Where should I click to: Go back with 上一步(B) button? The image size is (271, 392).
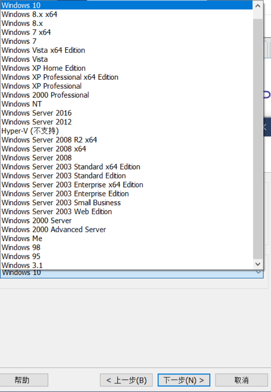127,380
